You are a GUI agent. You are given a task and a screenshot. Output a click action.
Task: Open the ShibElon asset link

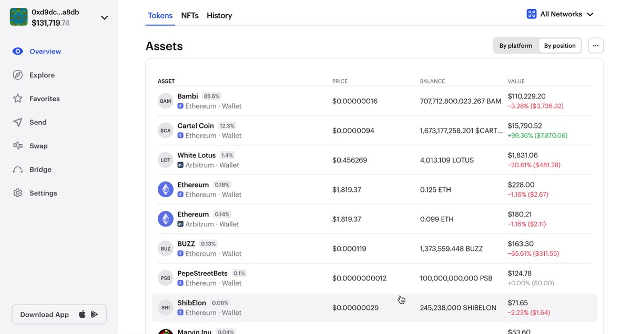coord(192,303)
